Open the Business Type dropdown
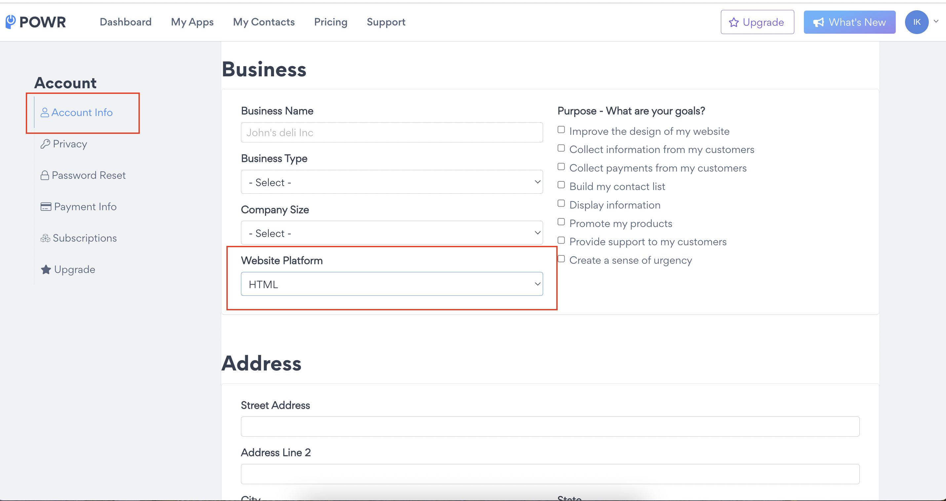 pos(392,182)
